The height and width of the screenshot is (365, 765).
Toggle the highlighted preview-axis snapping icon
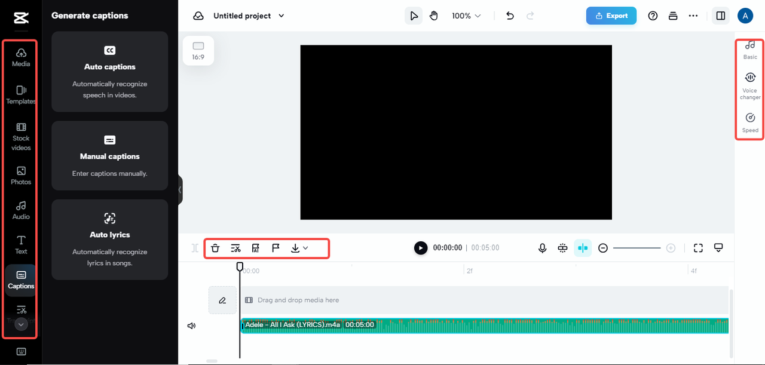583,248
